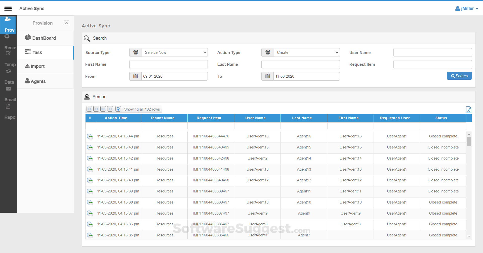483x253 pixels.
Task: Click the table's vertical scrollbar down arrow
Action: click(469, 236)
